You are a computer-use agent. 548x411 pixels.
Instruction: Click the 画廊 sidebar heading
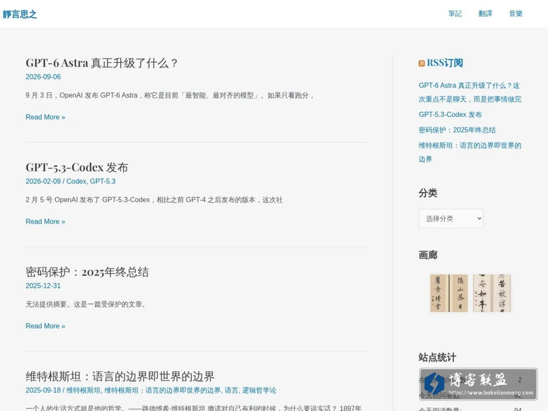click(x=428, y=255)
